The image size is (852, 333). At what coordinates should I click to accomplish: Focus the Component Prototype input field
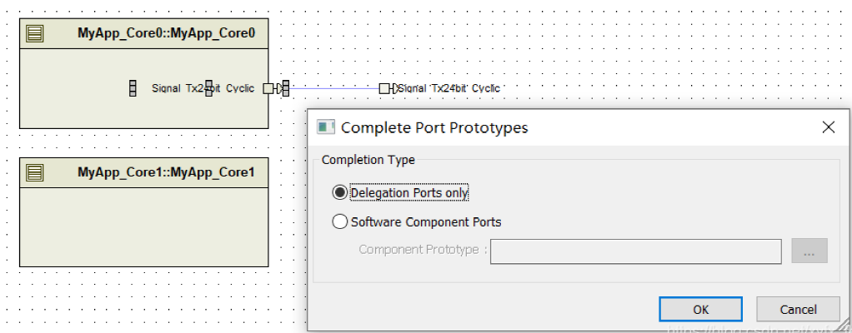coord(636,251)
